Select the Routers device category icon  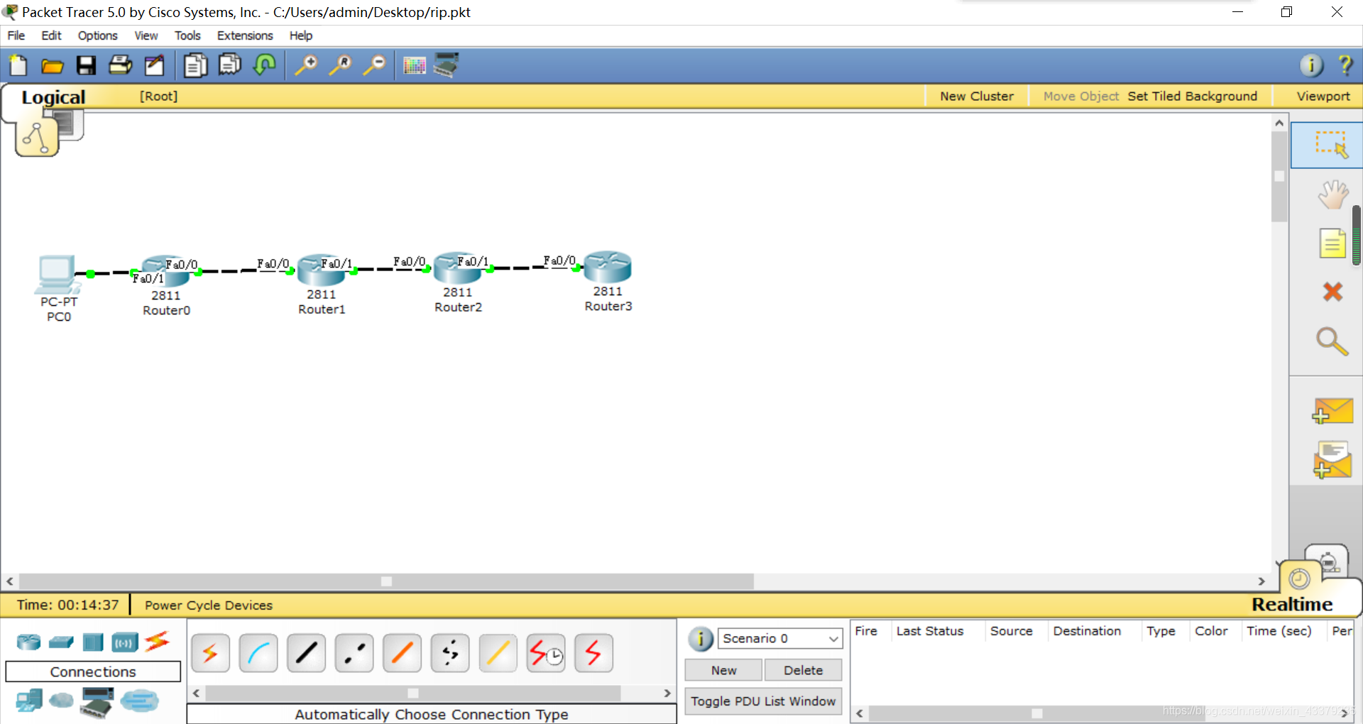[28, 642]
